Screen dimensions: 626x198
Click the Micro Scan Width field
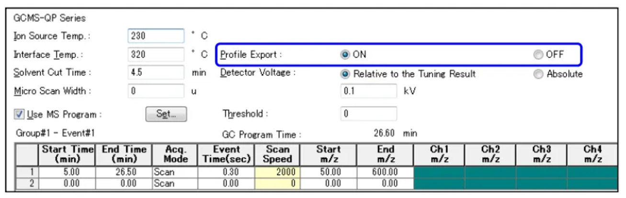(x=156, y=91)
